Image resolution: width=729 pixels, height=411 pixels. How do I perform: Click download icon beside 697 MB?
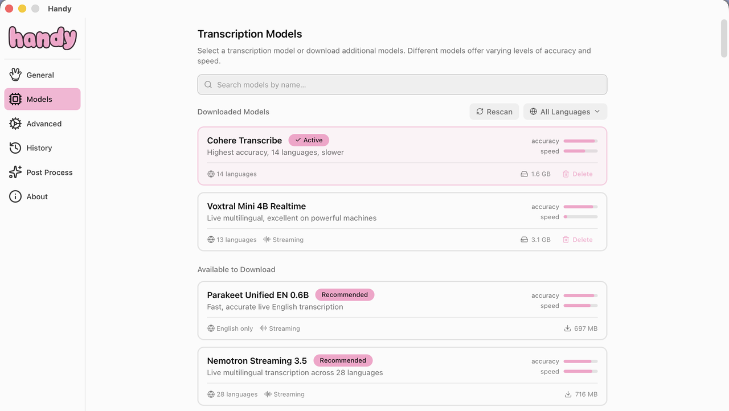567,328
